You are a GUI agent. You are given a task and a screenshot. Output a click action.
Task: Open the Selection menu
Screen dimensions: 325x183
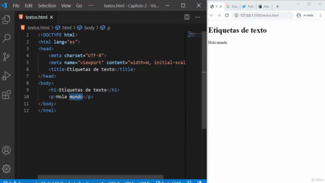click(x=47, y=6)
